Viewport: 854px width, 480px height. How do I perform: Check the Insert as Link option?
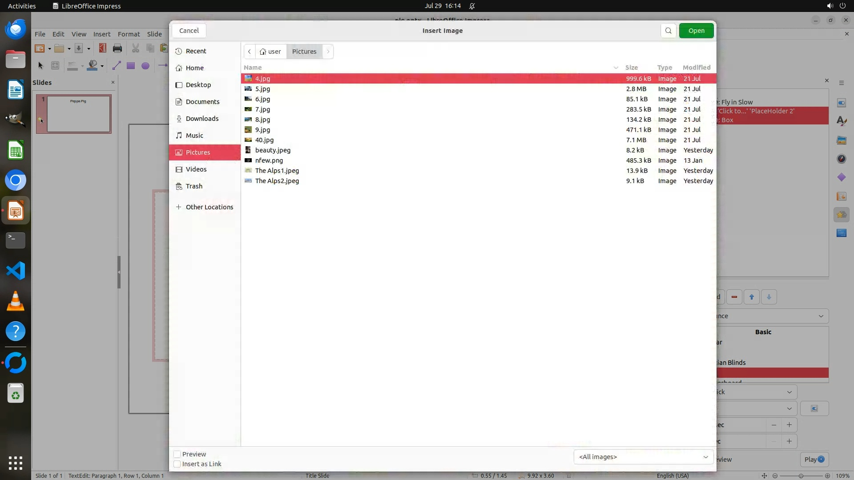[x=177, y=464]
